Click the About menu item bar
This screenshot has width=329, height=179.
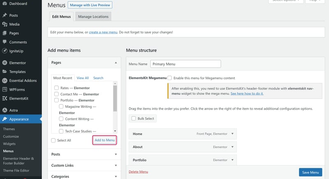[183, 147]
